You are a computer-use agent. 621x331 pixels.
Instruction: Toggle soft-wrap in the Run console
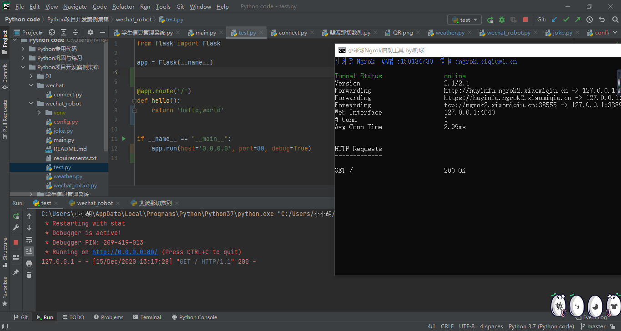click(29, 240)
